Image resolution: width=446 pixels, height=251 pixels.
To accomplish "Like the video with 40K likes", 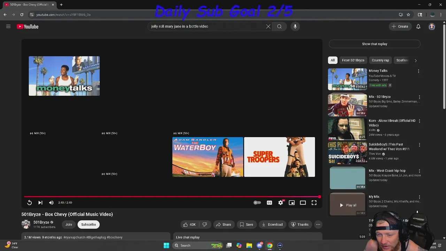I will [190, 225].
